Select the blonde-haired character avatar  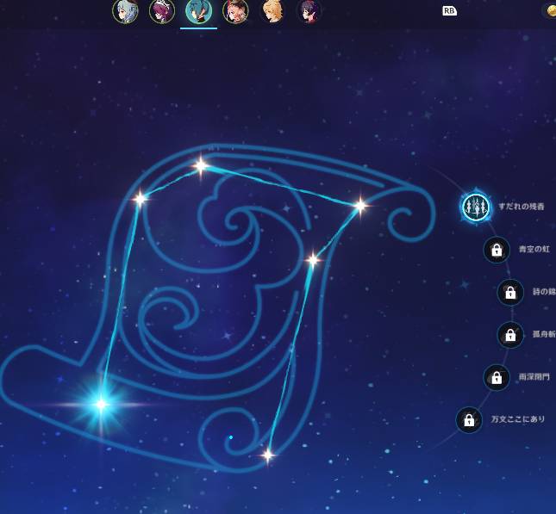272,11
